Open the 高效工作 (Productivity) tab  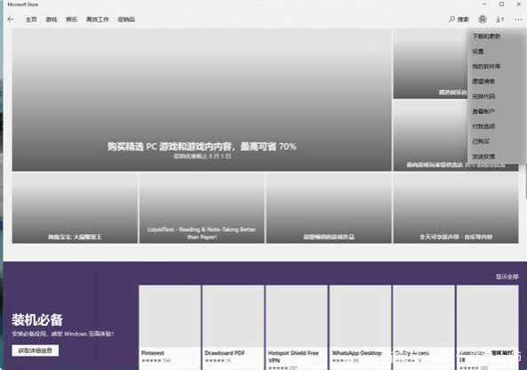(98, 20)
